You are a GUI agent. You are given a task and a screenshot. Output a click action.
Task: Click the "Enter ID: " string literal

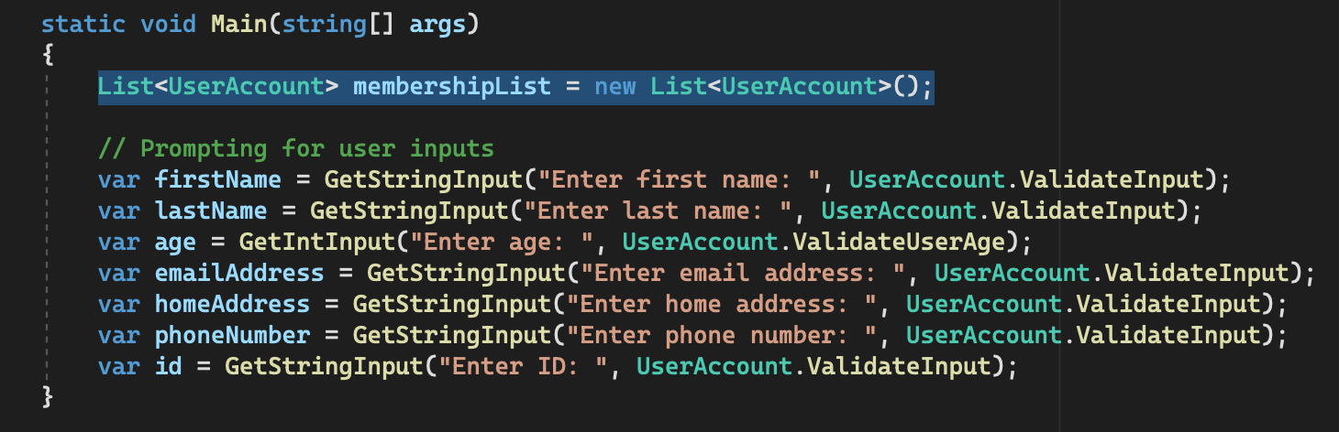point(530,367)
